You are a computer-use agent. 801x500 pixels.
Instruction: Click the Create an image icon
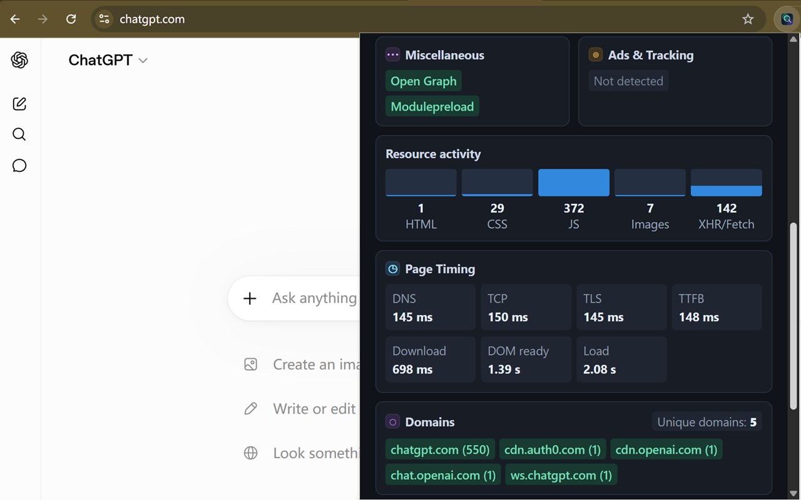click(x=250, y=364)
